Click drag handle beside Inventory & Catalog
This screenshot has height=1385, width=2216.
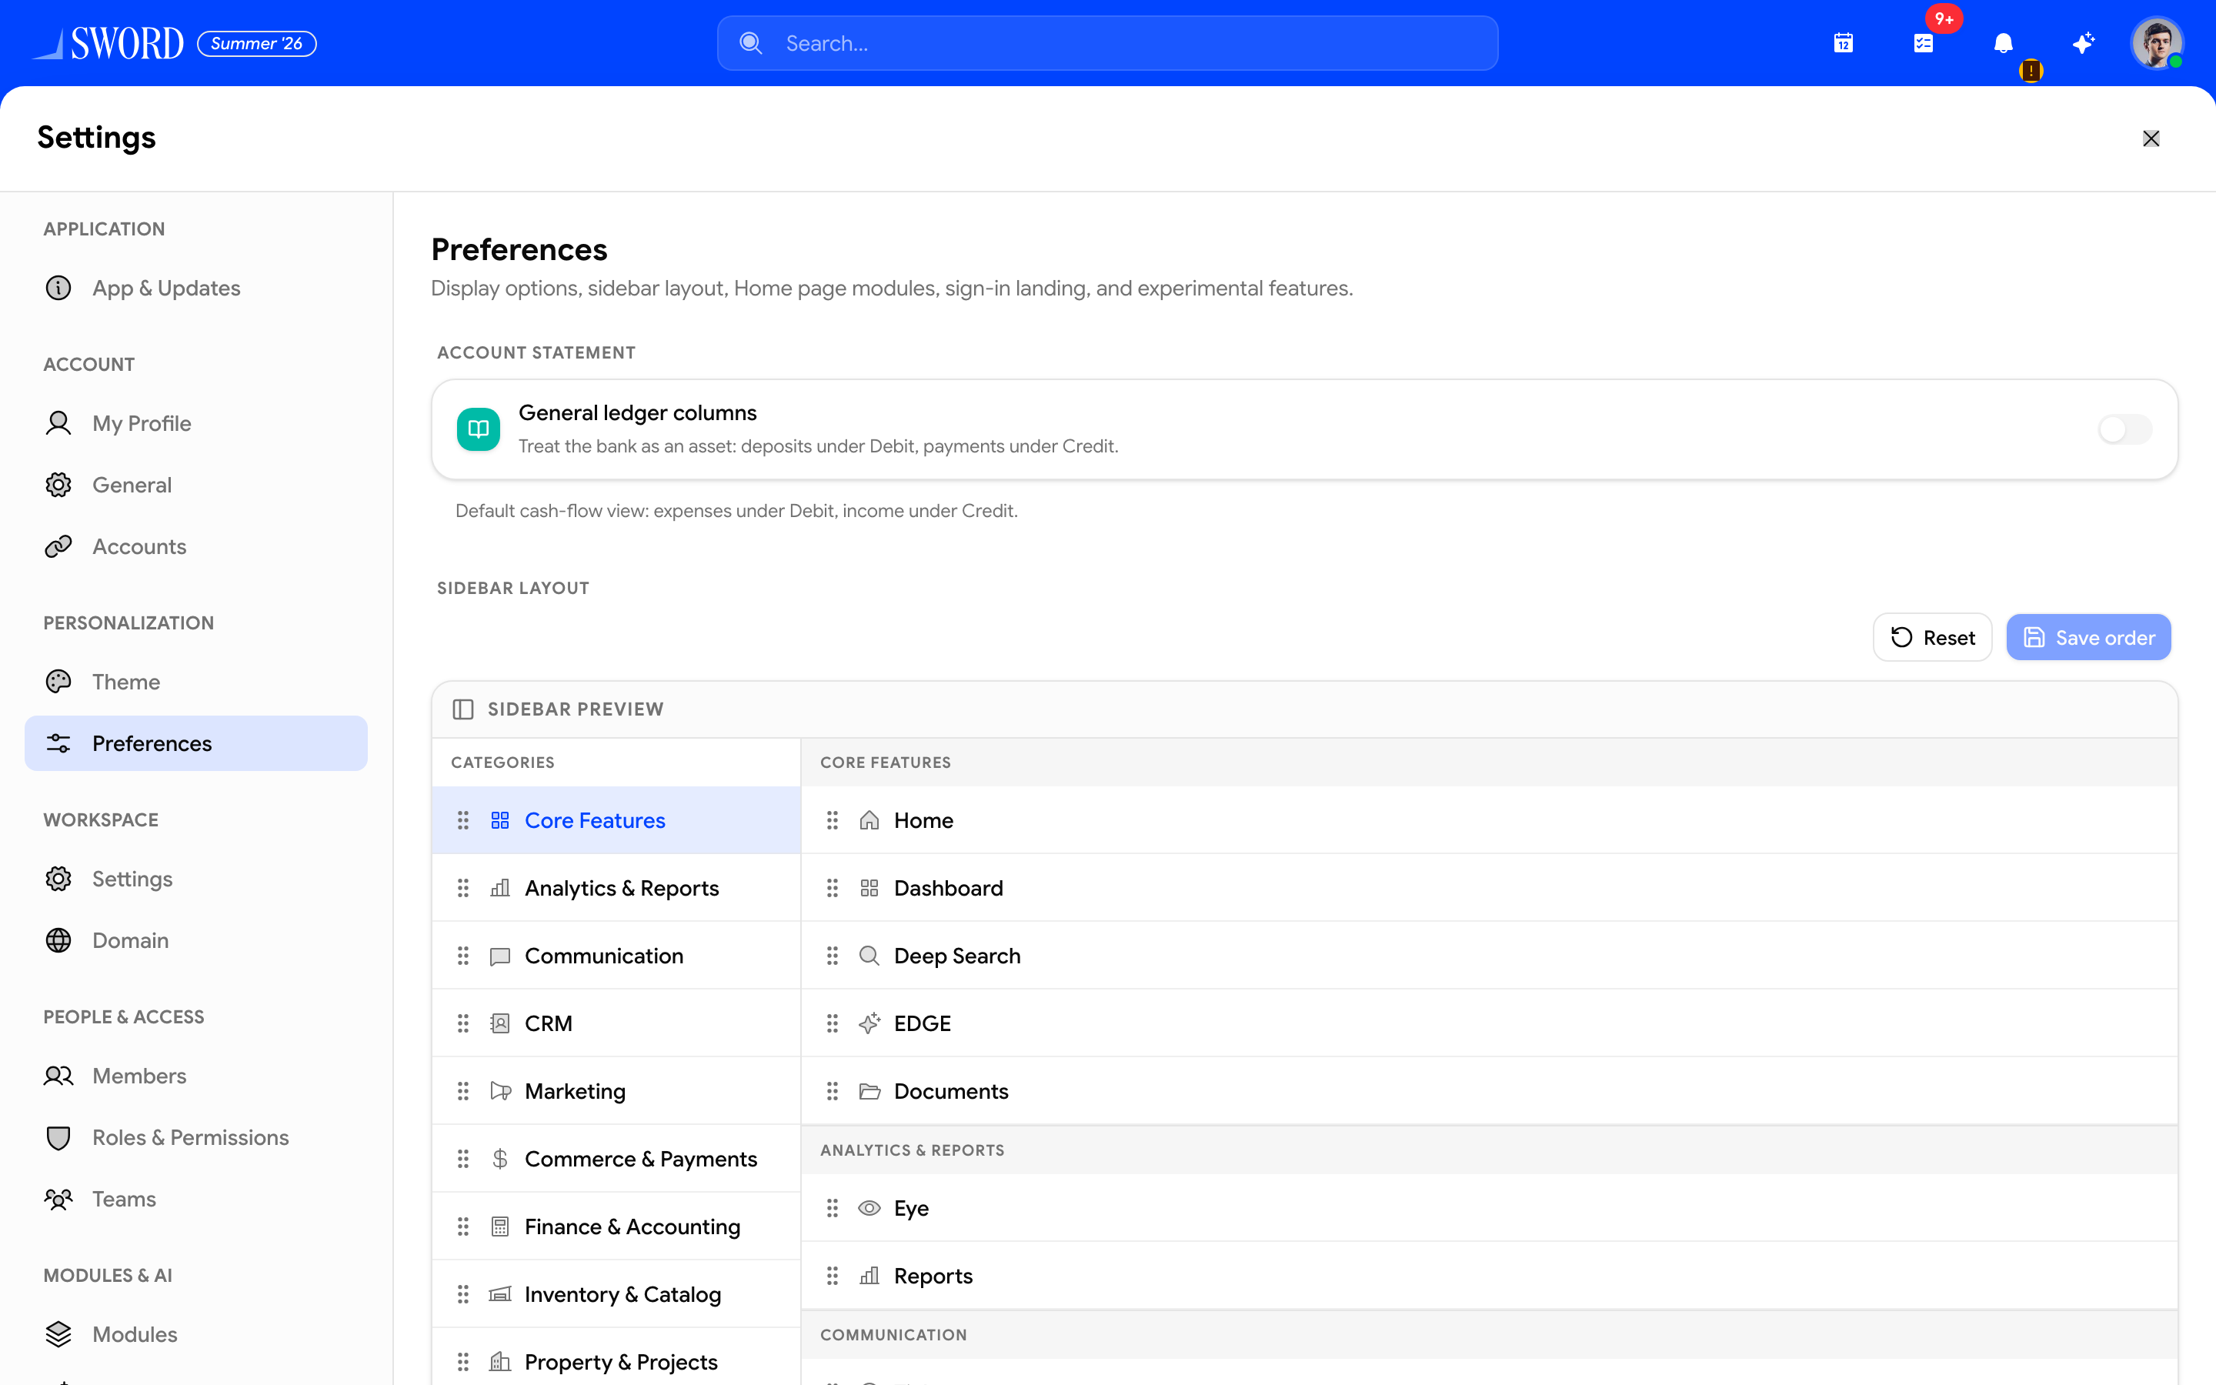[463, 1294]
